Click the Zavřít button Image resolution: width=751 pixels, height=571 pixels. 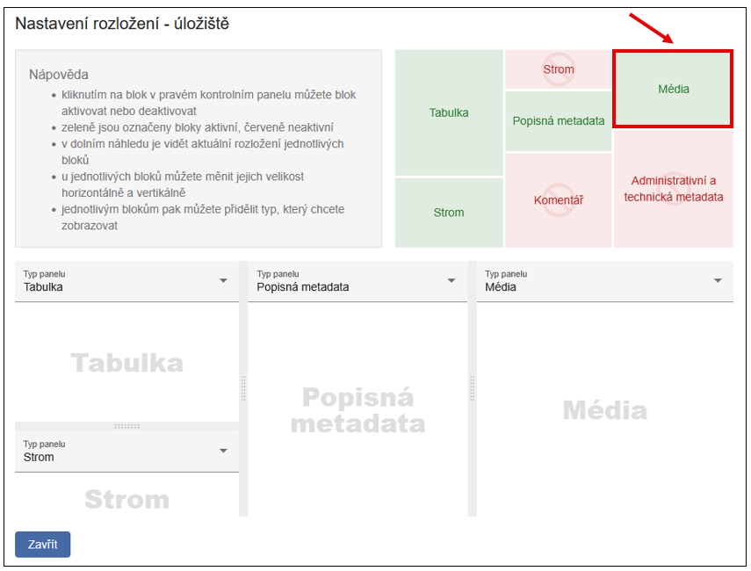coord(42,545)
